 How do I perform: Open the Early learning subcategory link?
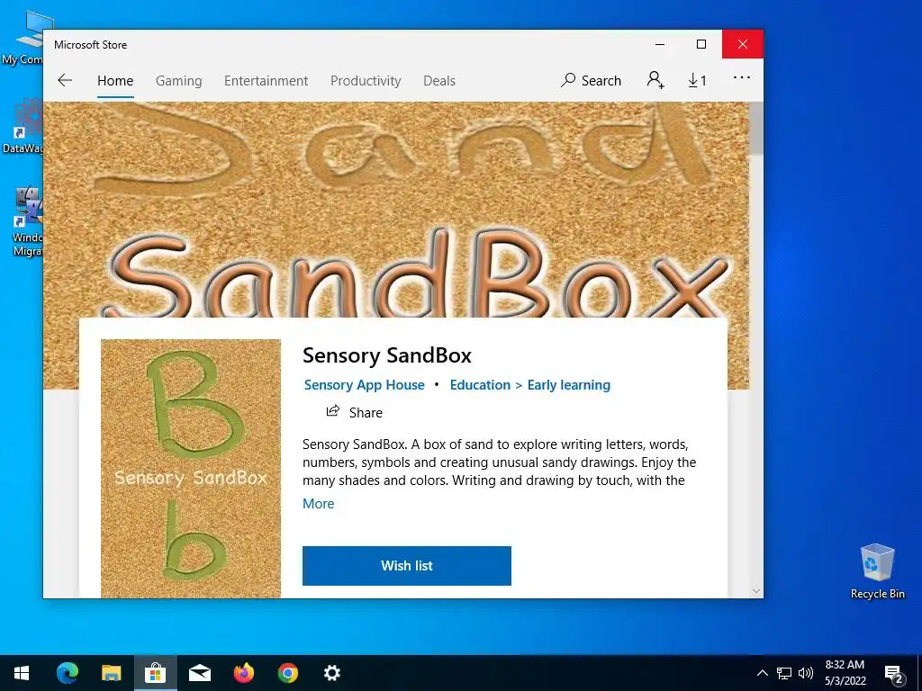(x=569, y=385)
